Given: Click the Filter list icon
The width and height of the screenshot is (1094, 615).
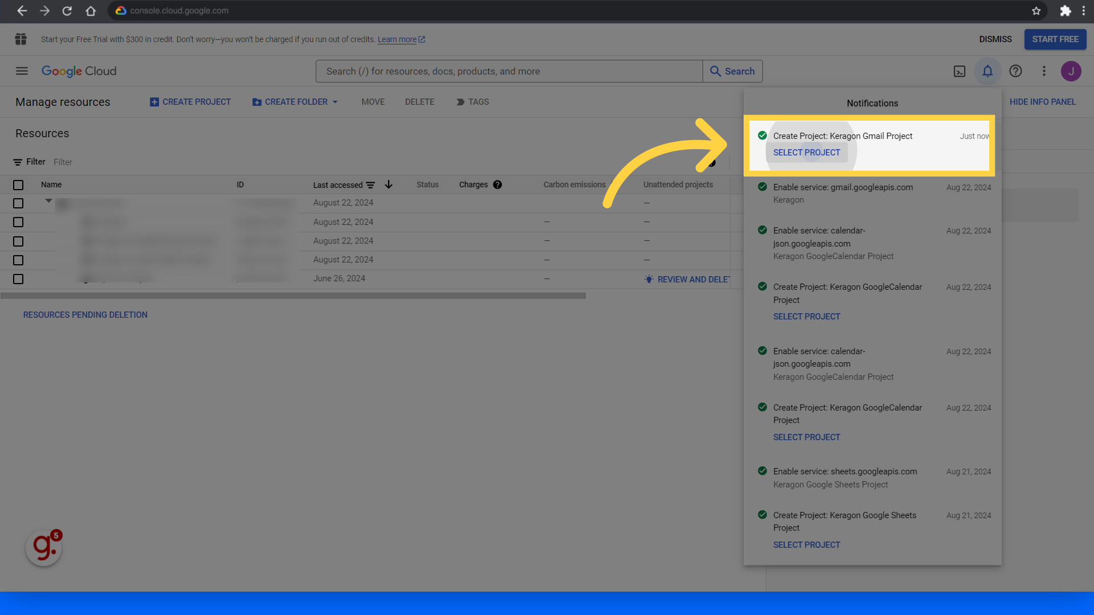Looking at the screenshot, I should pyautogui.click(x=18, y=162).
